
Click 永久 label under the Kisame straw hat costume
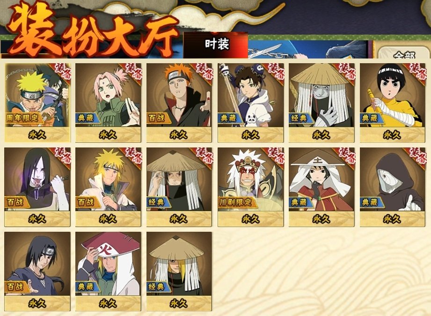321,135
